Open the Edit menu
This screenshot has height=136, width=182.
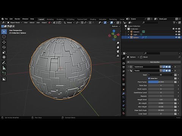point(11,19)
